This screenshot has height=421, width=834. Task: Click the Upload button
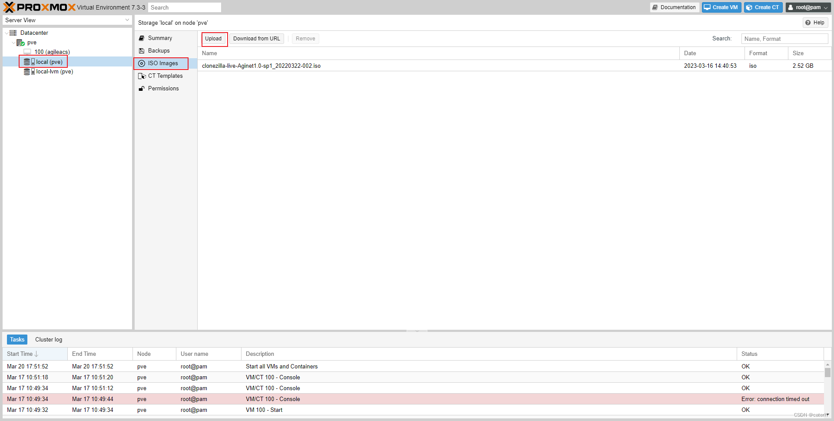pyautogui.click(x=213, y=39)
